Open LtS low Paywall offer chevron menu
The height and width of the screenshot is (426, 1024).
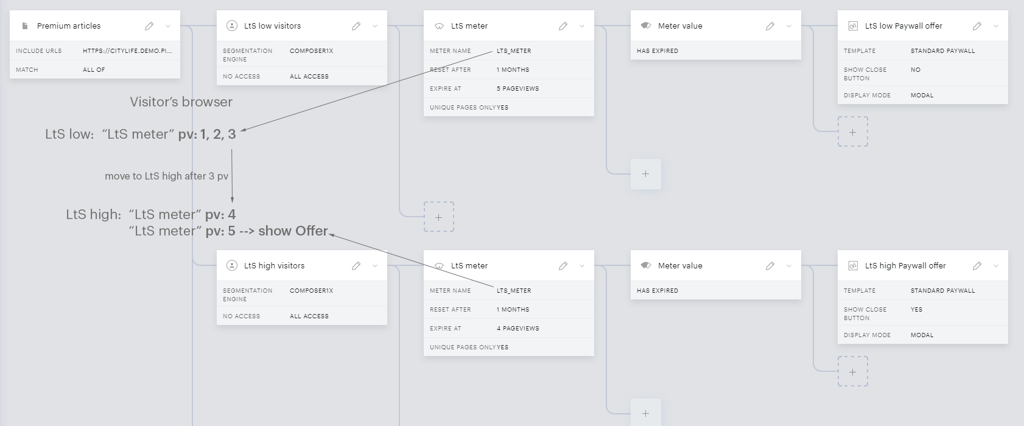pyautogui.click(x=996, y=26)
